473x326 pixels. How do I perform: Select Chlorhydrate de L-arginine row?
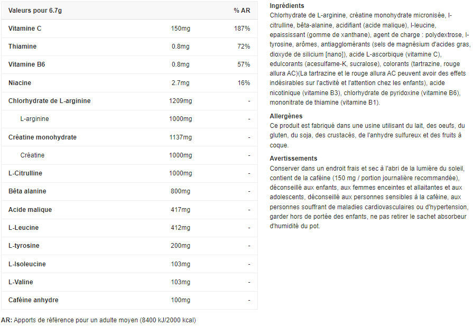coord(49,101)
